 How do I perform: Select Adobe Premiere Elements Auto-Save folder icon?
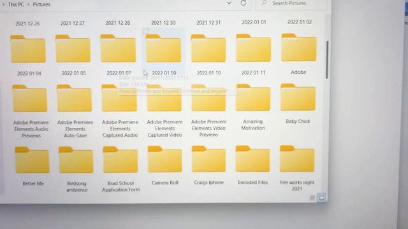click(x=74, y=98)
